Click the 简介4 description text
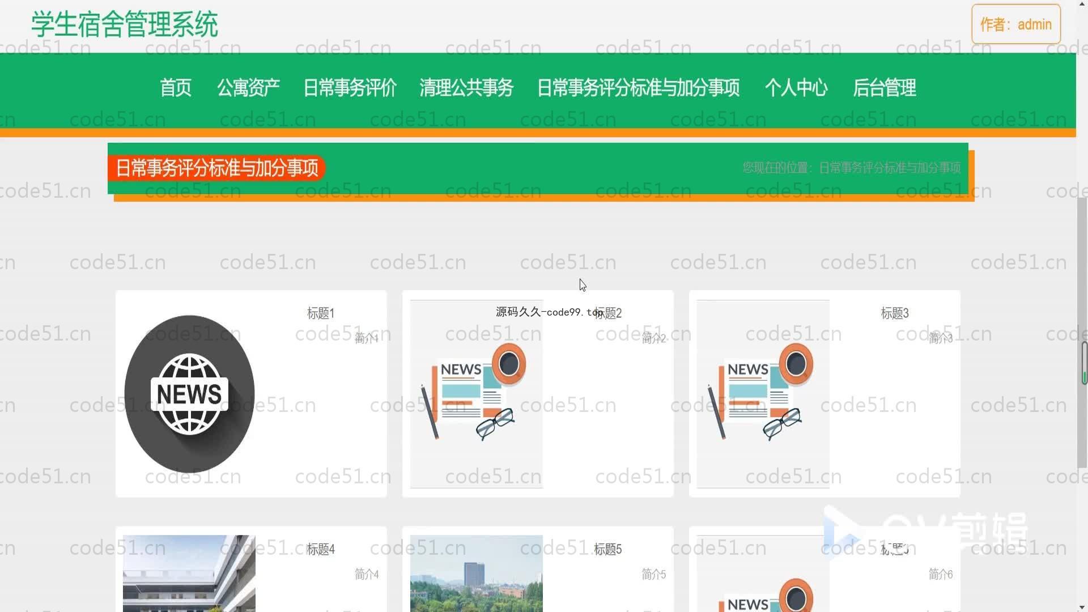This screenshot has height=612, width=1088. click(x=367, y=574)
